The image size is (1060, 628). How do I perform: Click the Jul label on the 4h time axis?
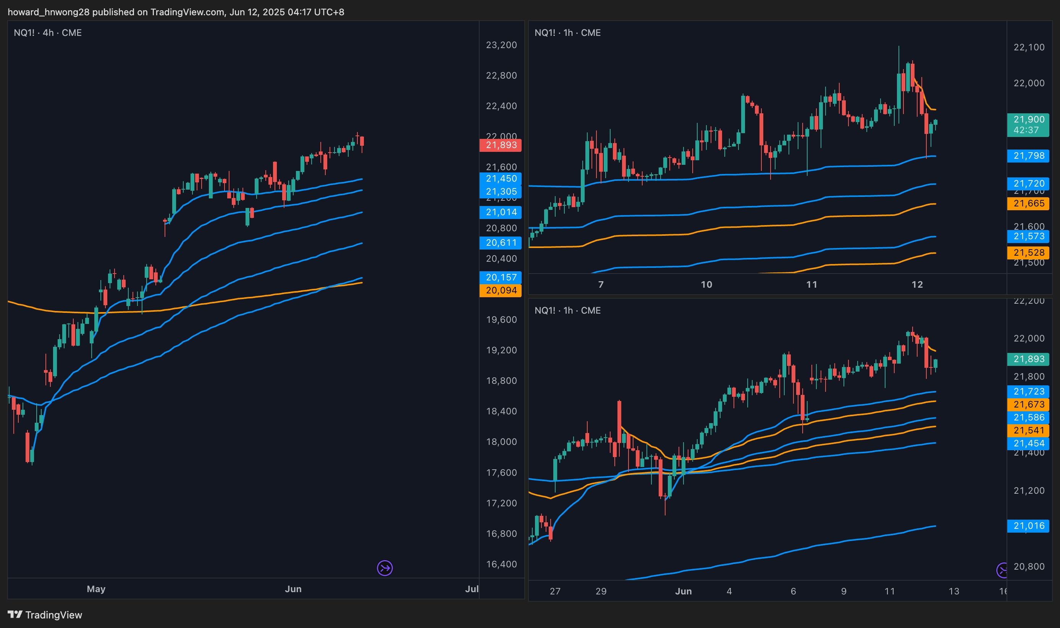(471, 589)
